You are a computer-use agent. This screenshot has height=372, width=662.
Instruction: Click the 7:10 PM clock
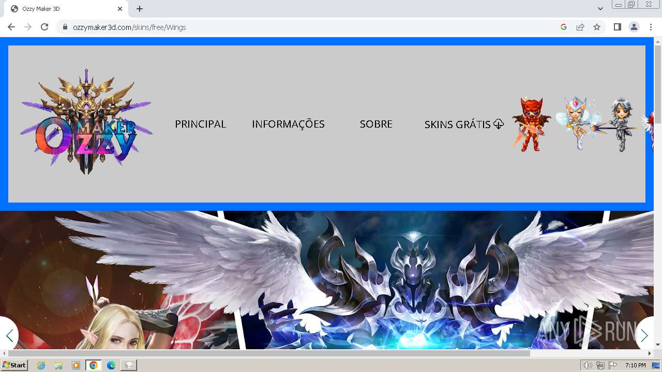click(x=635, y=365)
